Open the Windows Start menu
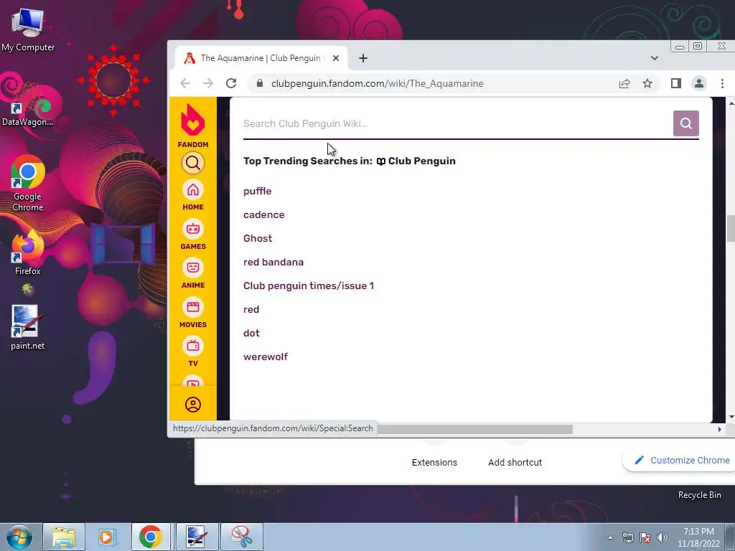The height and width of the screenshot is (551, 735). (19, 537)
